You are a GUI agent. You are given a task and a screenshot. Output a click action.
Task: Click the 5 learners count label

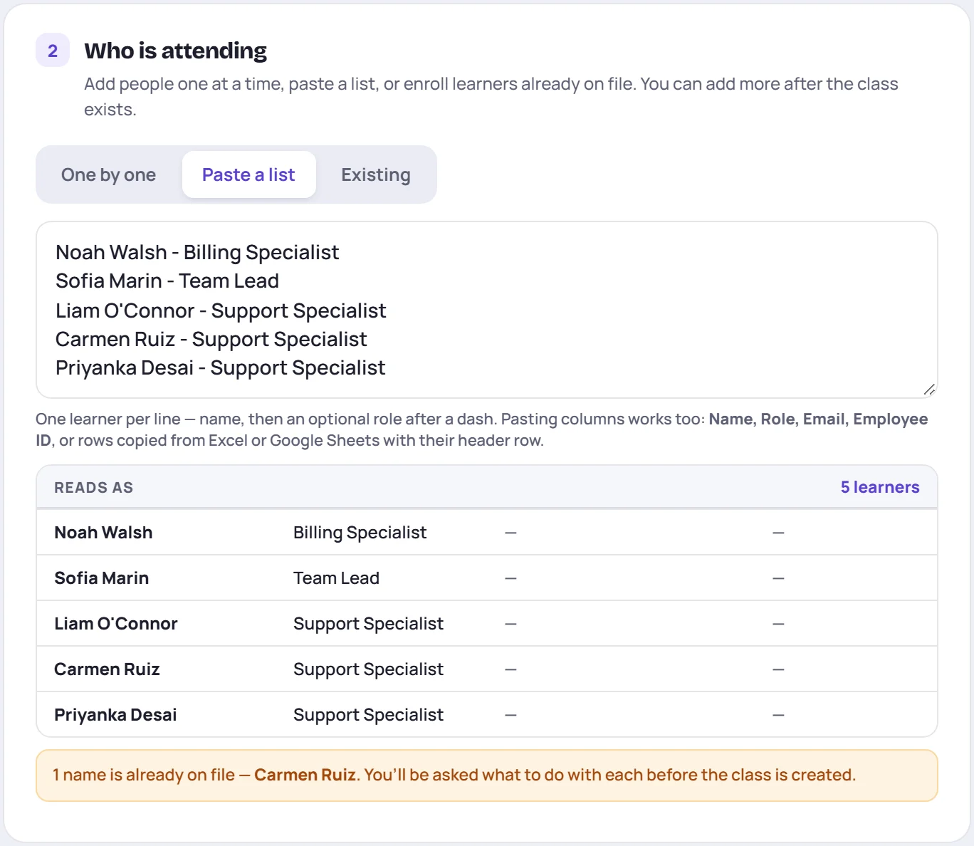(880, 487)
